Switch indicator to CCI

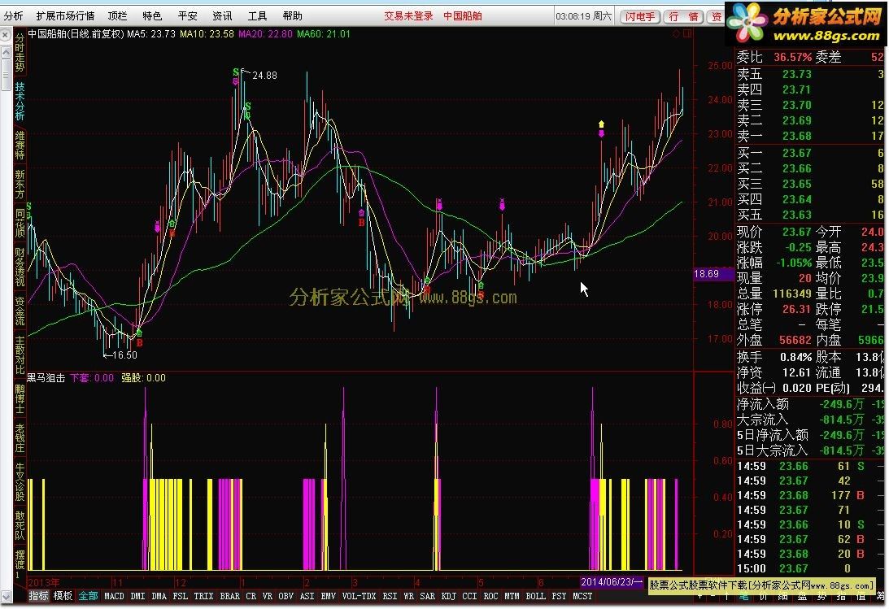tap(469, 596)
